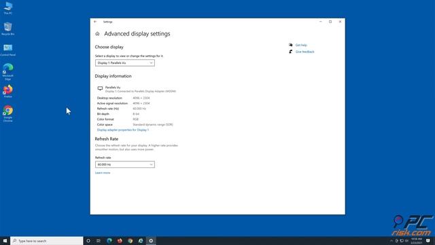Viewport: 435px width, 245px height.
Task: Click the volume icon in the system tray
Action: (x=406, y=241)
